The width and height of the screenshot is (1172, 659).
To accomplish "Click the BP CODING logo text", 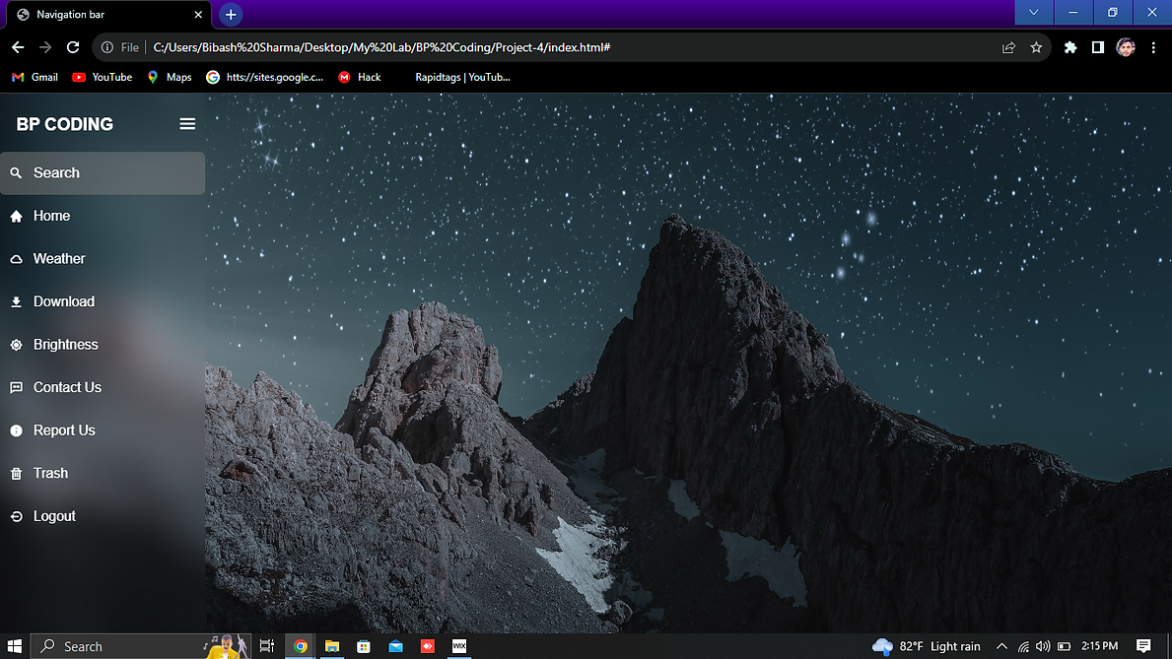I will pyautogui.click(x=65, y=124).
